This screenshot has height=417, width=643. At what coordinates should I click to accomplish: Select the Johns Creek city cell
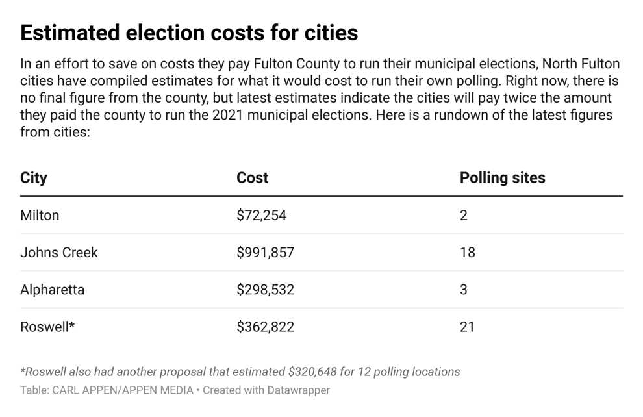[x=59, y=253]
